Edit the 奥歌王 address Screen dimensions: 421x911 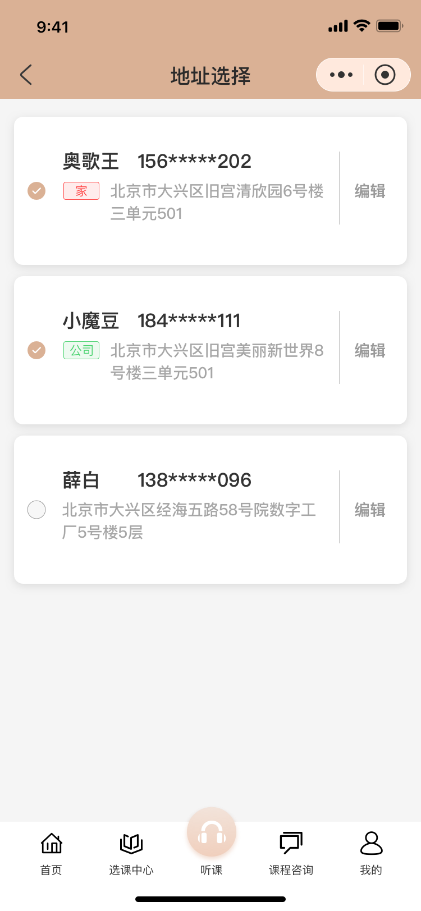click(370, 191)
